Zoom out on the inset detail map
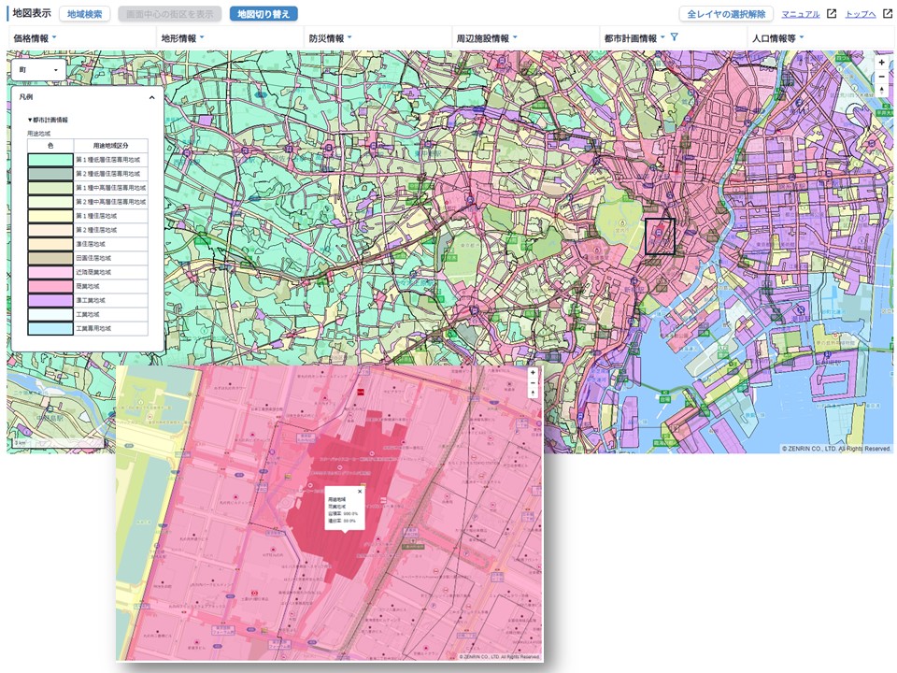The width and height of the screenshot is (897, 673). [x=533, y=383]
